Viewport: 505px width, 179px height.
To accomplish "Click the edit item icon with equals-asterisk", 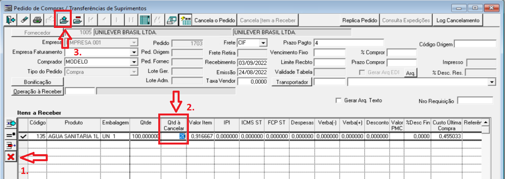I will tap(10, 135).
